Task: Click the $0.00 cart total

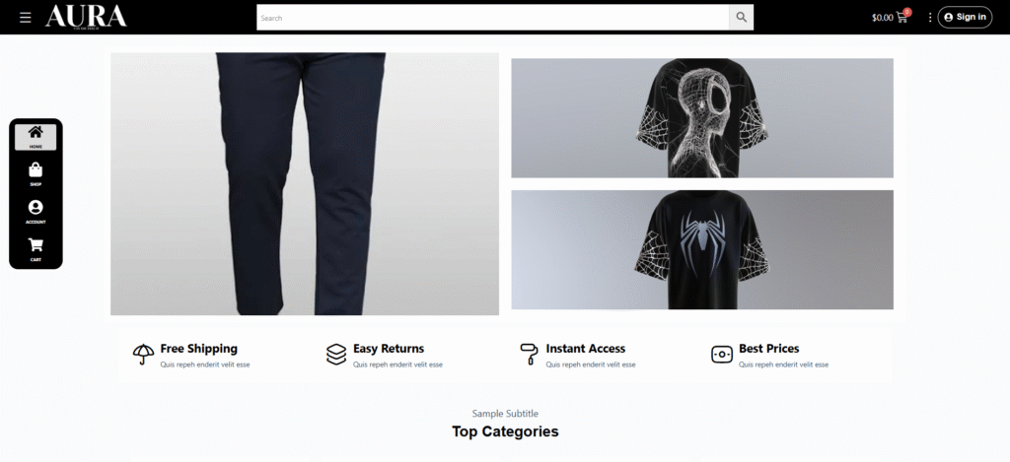Action: pyautogui.click(x=883, y=18)
